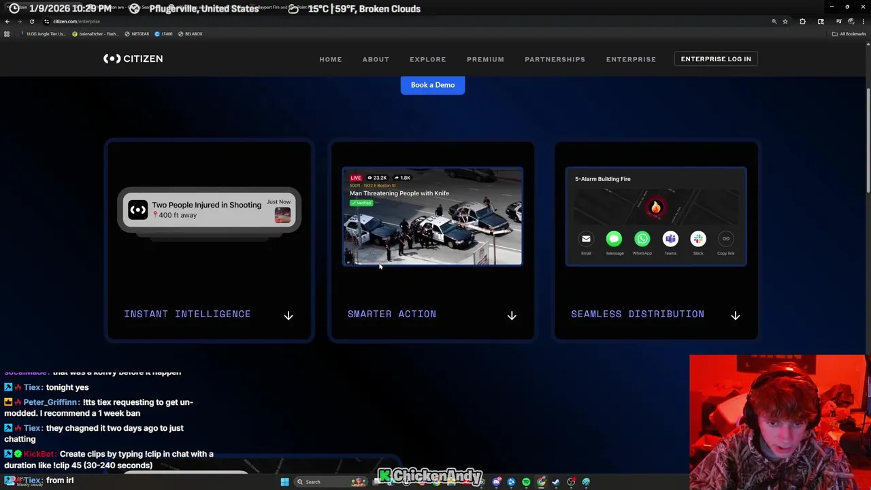This screenshot has height=490, width=871.
Task: Click the LIVE badge on the video
Action: tap(356, 178)
